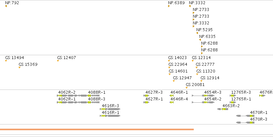Screen dimensions: 273x137
Task: Click the GS:11320 label
Action: [206, 71]
